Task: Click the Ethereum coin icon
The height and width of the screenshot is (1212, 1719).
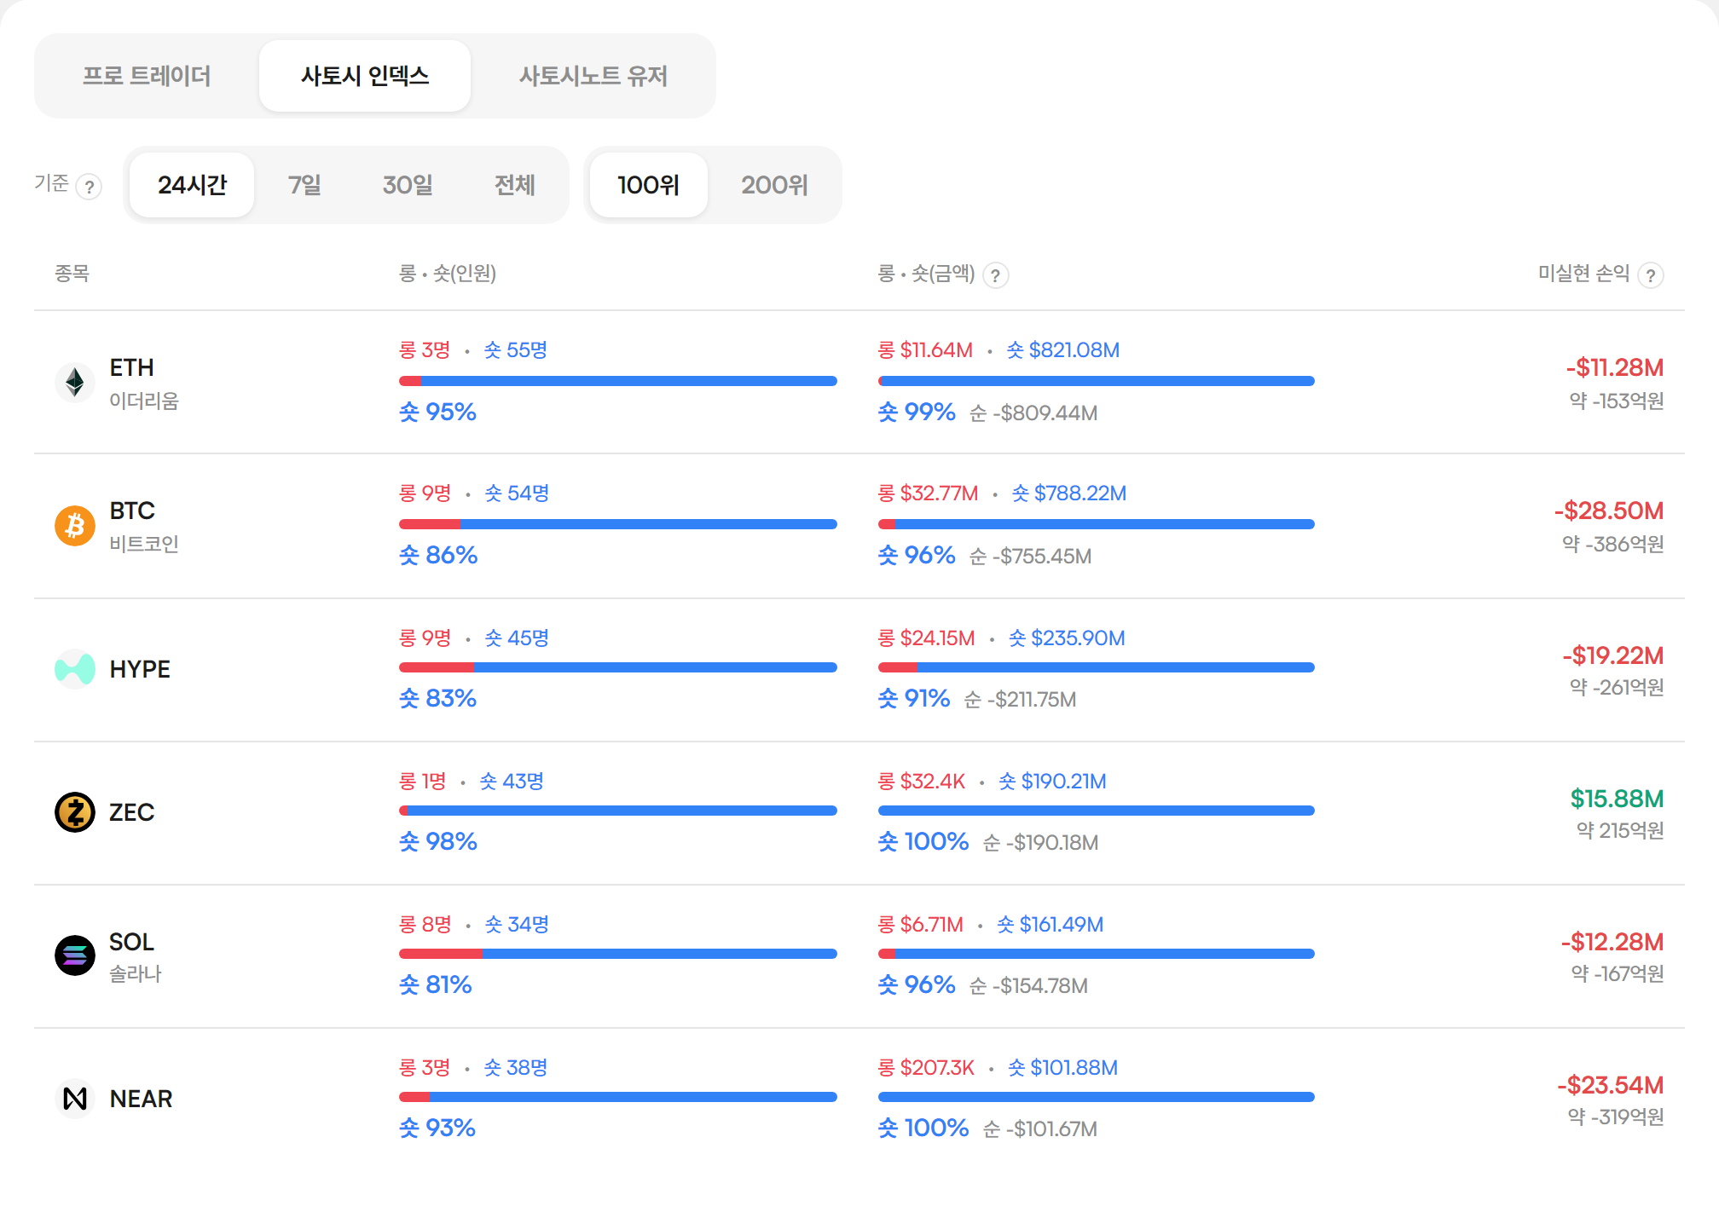Action: click(x=75, y=382)
